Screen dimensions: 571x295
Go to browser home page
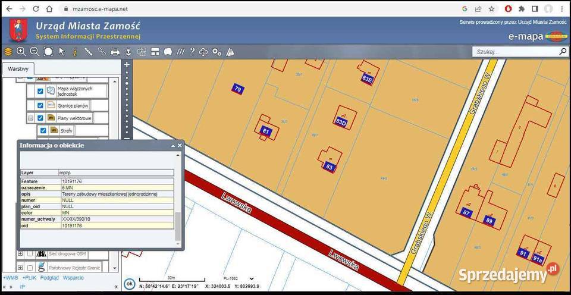(x=49, y=9)
